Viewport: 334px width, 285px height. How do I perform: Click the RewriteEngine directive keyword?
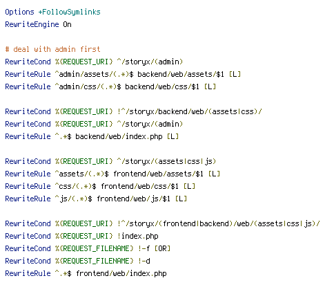tap(32, 24)
